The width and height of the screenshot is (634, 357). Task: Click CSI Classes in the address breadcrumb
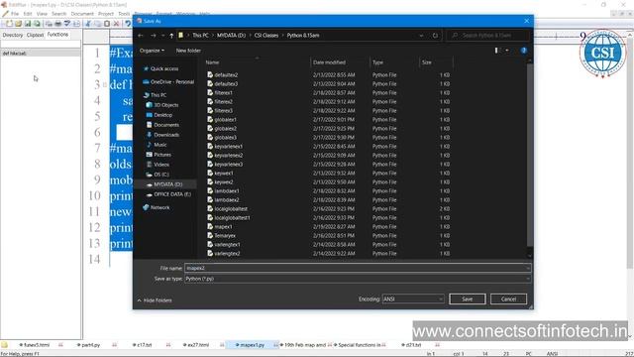coord(266,36)
